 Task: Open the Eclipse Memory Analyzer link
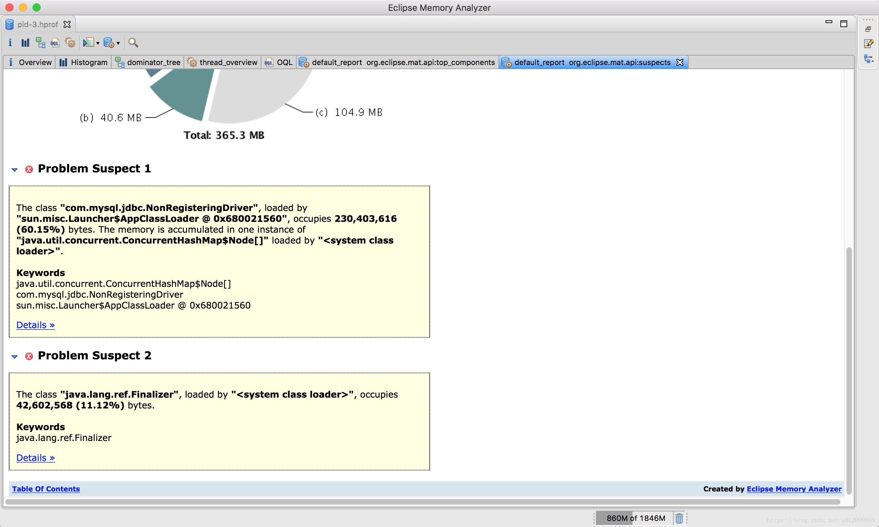coord(794,489)
